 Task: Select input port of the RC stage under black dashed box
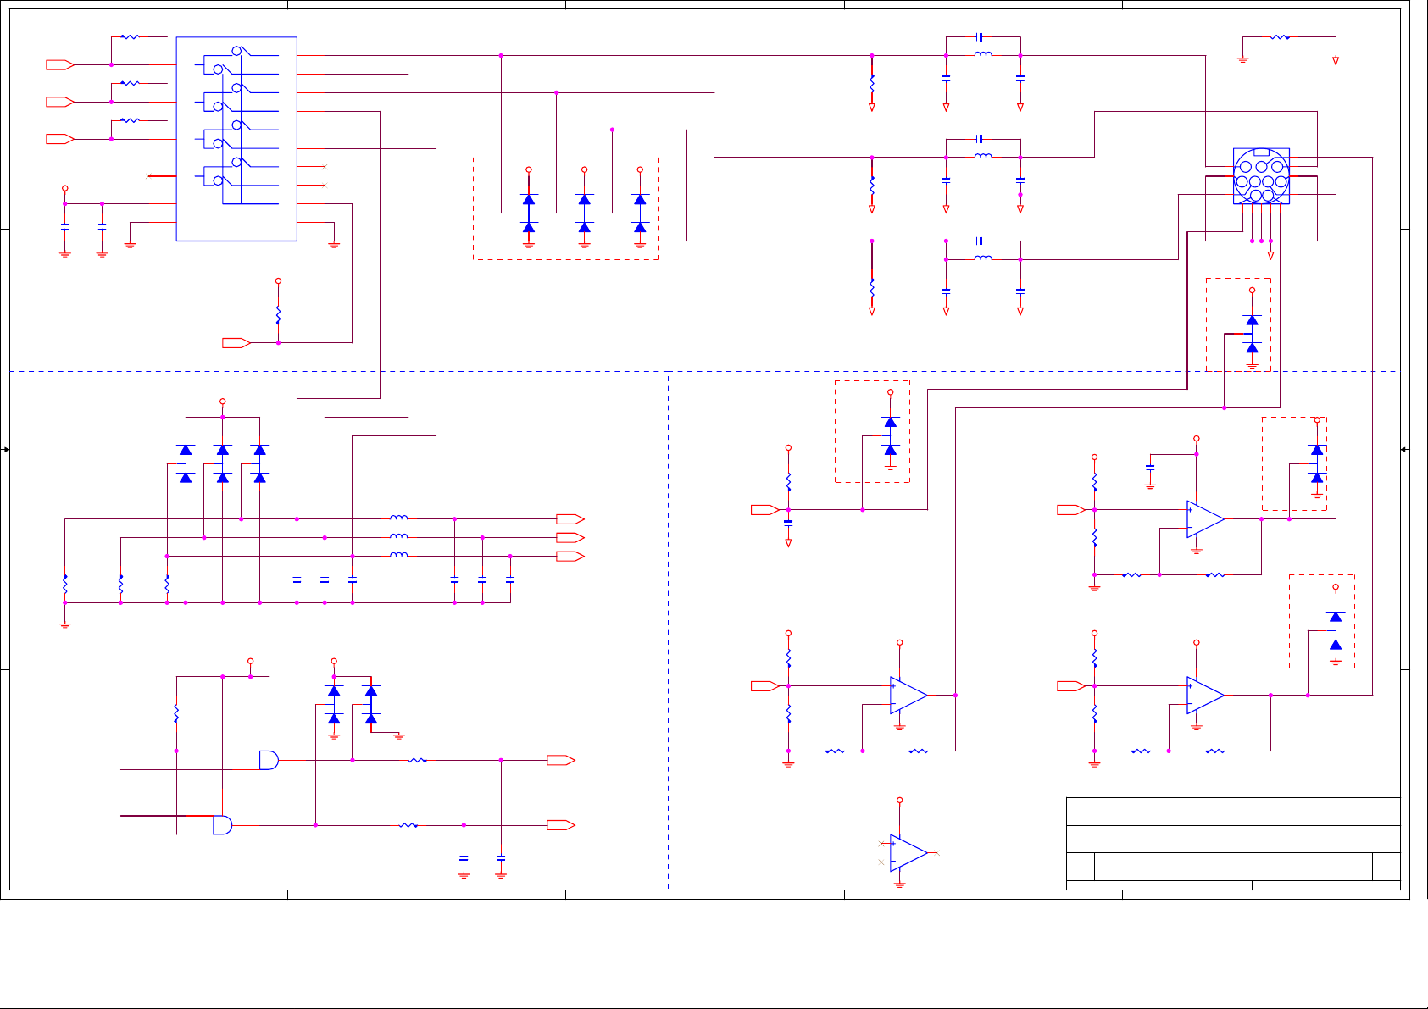pyautogui.click(x=765, y=510)
